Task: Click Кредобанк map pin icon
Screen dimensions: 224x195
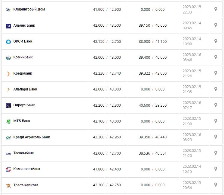Action: [216, 73]
